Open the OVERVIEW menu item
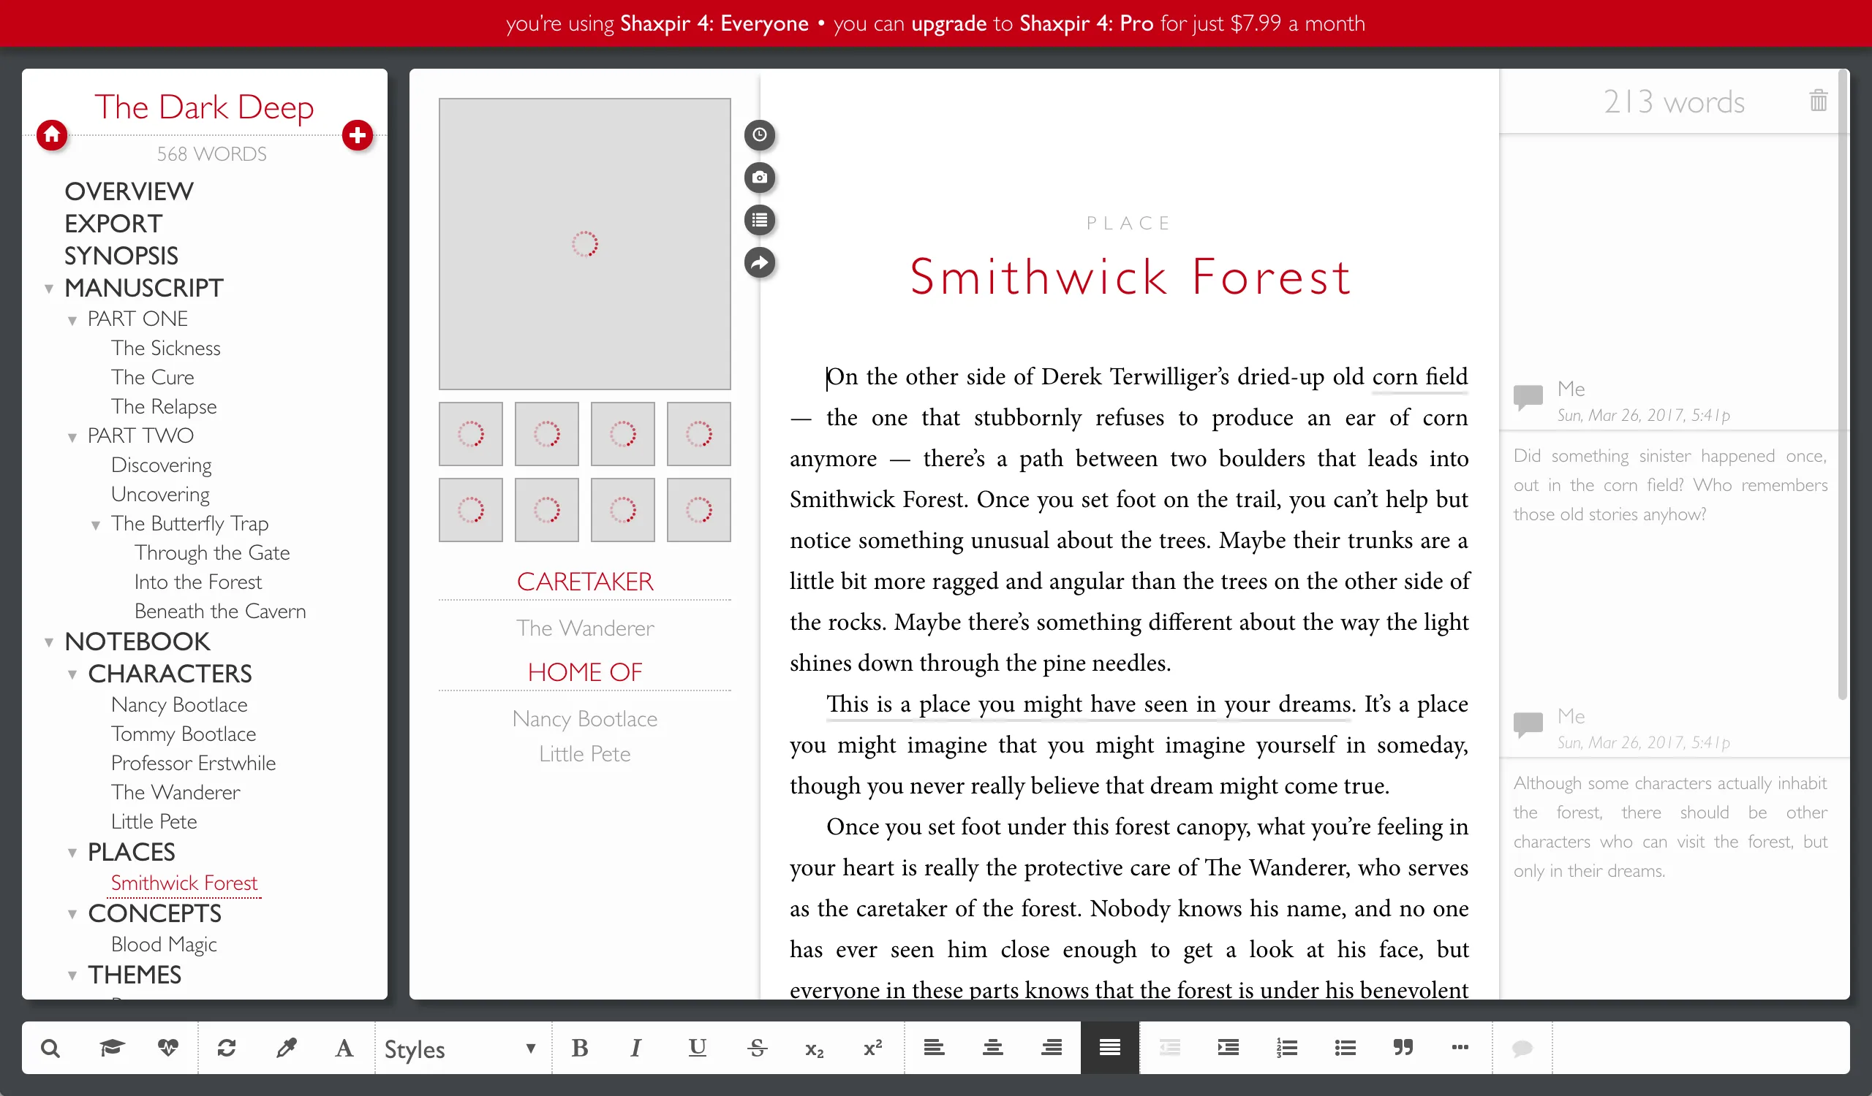The width and height of the screenshot is (1872, 1096). click(129, 191)
